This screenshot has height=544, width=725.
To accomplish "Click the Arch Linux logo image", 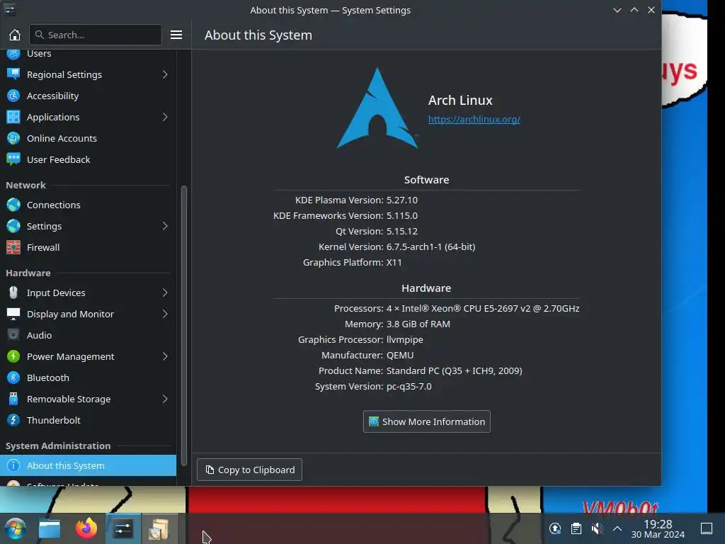I will coord(378,108).
